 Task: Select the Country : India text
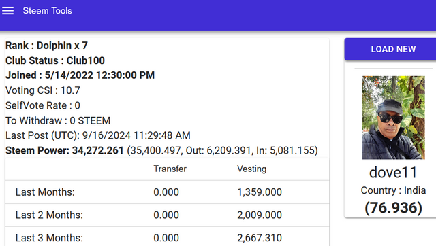pos(393,190)
